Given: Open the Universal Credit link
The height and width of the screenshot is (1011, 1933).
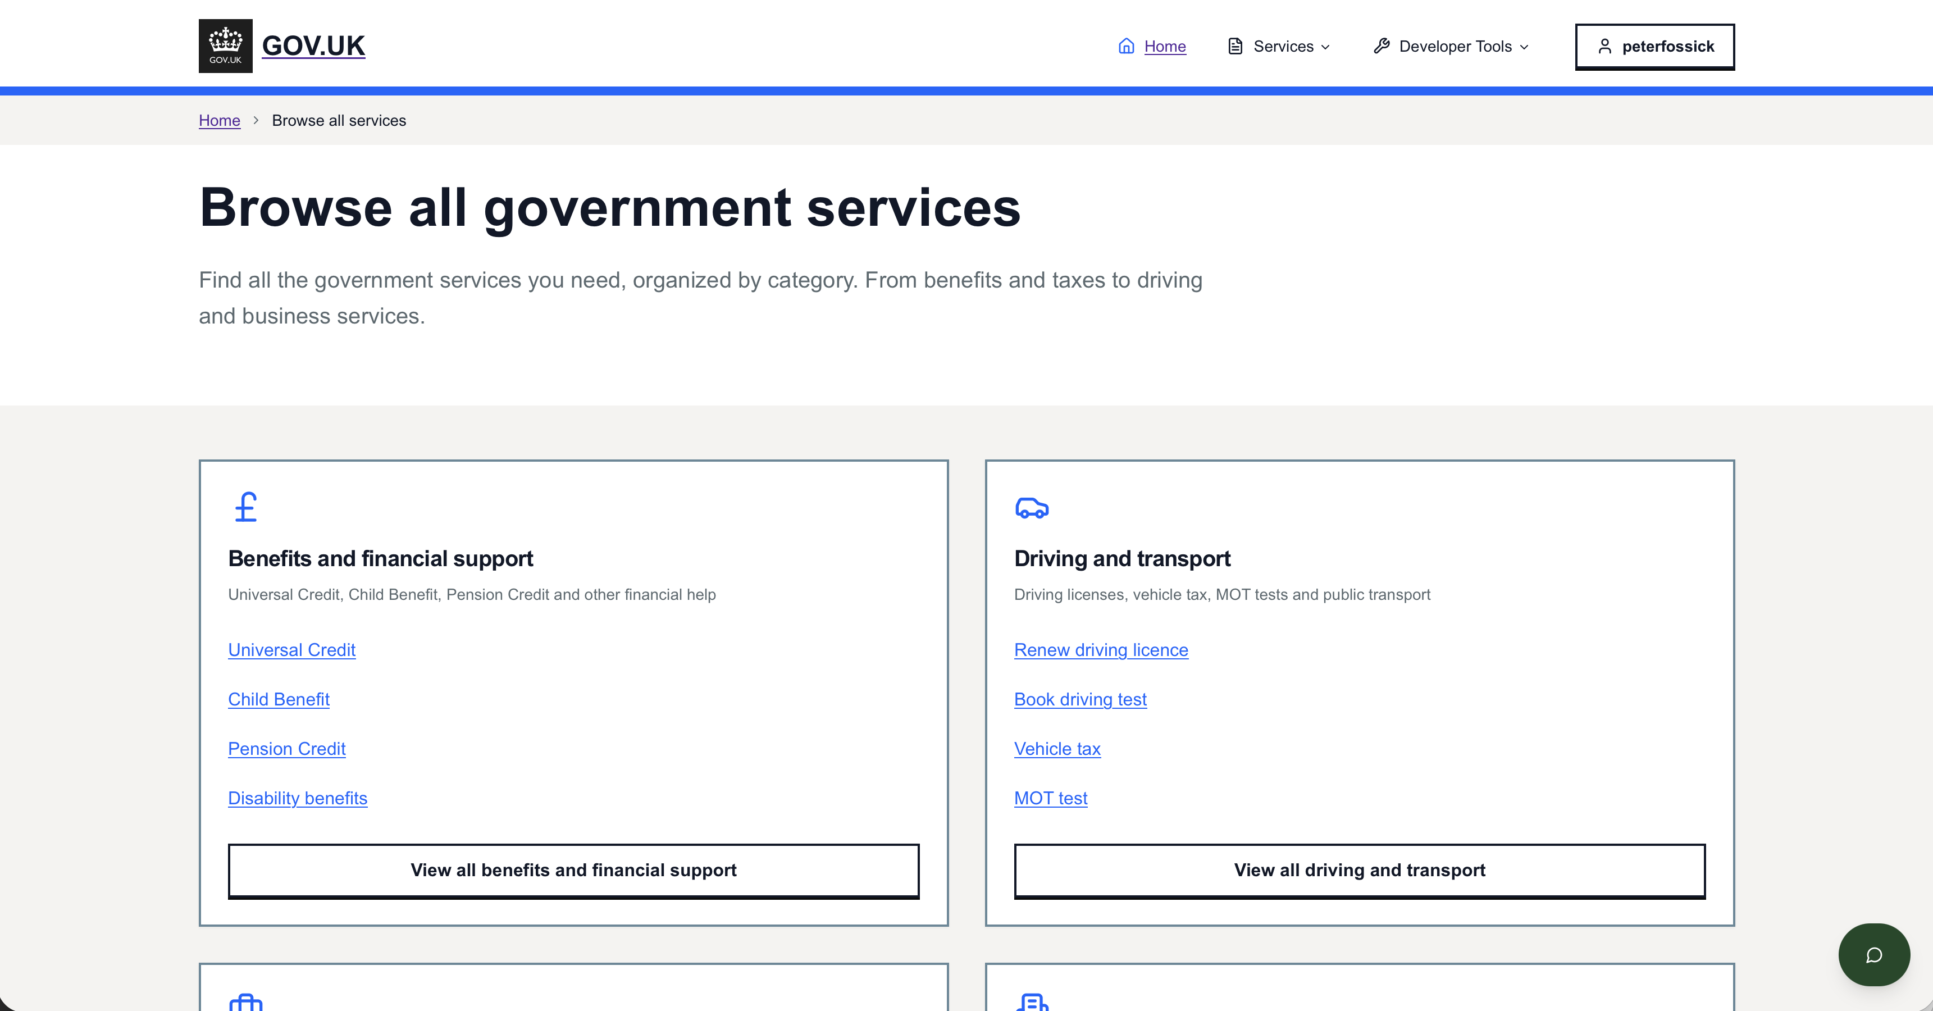Looking at the screenshot, I should click(x=291, y=650).
